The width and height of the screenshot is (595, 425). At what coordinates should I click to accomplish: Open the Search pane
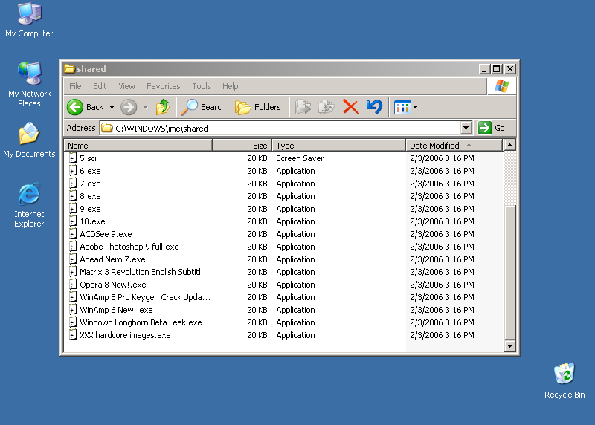203,107
